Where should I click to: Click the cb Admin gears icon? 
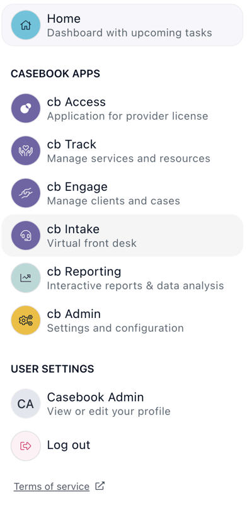(x=25, y=321)
